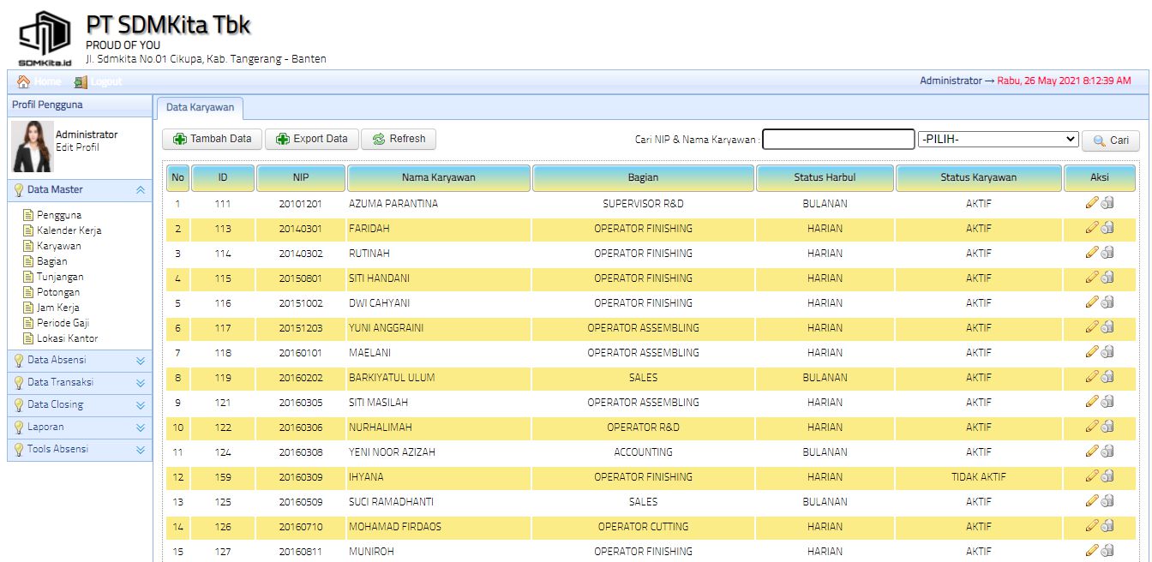Image resolution: width=1152 pixels, height=562 pixels.
Task: Click the Export Data button
Action: [x=311, y=139]
